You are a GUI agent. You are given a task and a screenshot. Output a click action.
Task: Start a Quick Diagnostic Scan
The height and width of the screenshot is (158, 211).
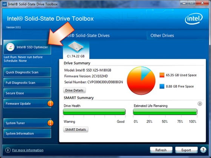(27, 72)
